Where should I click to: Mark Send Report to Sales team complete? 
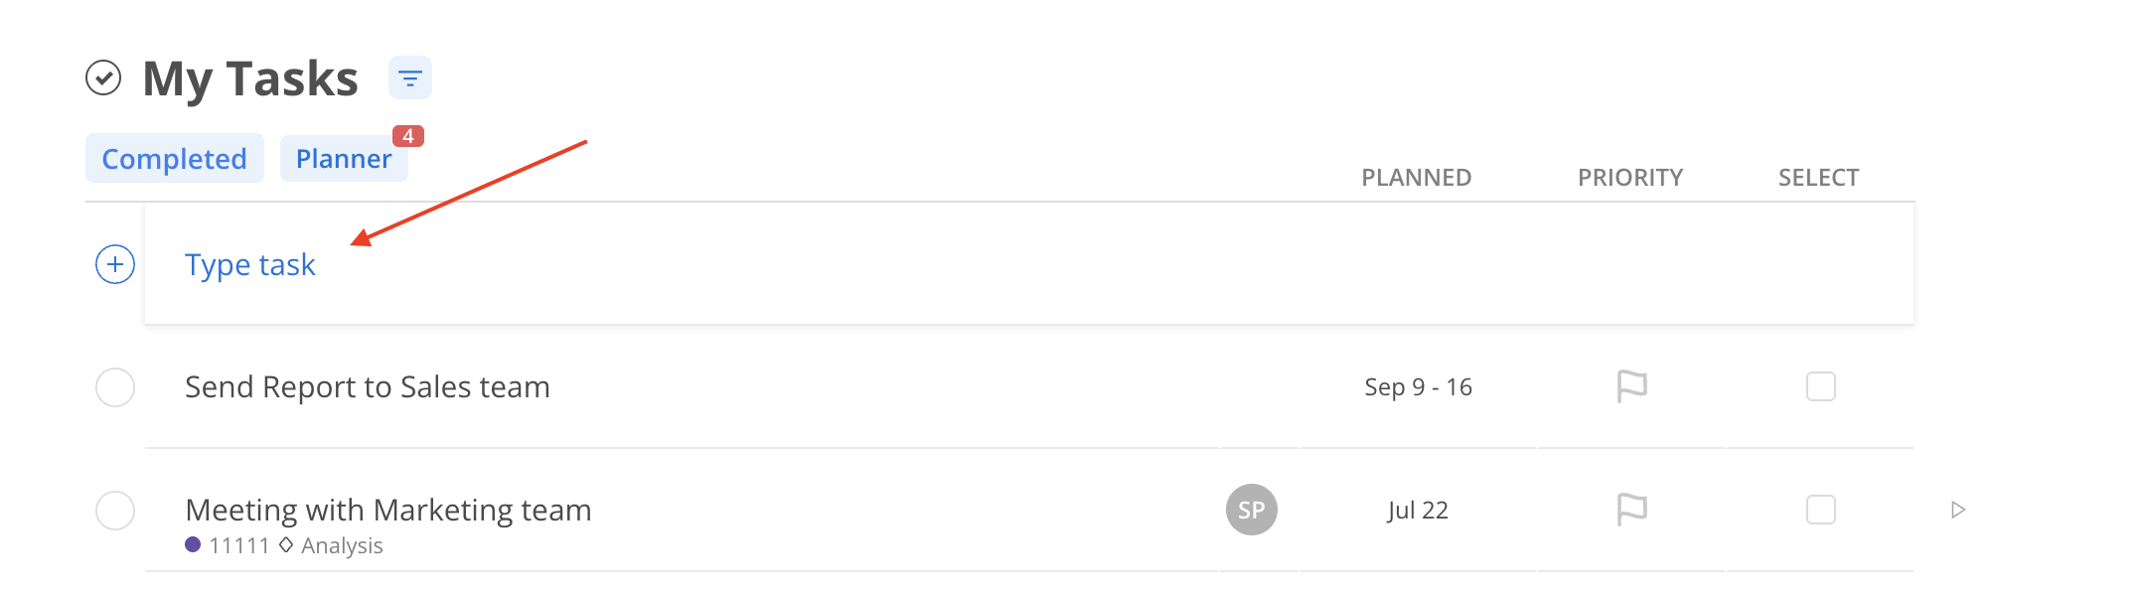[x=115, y=387]
